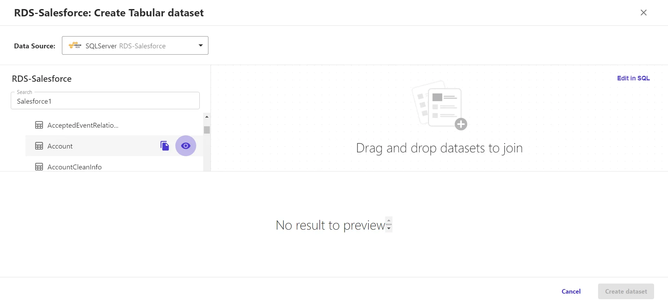
Task: Open the Data Source dropdown arrow
Action: (201, 46)
